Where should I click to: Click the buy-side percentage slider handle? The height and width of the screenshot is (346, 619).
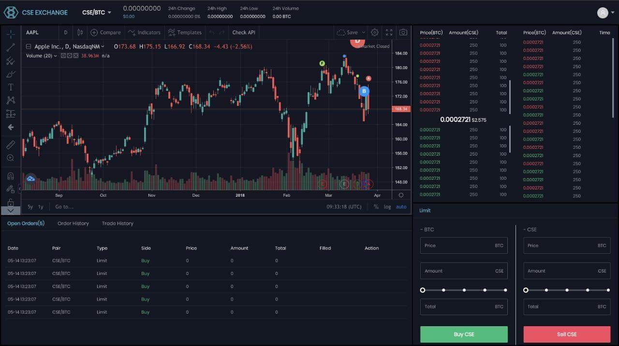click(x=423, y=290)
